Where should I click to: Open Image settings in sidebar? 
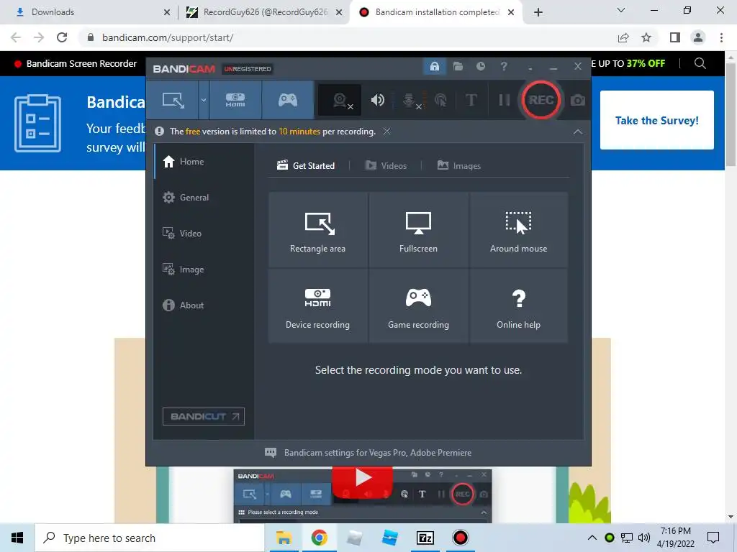[184, 270]
